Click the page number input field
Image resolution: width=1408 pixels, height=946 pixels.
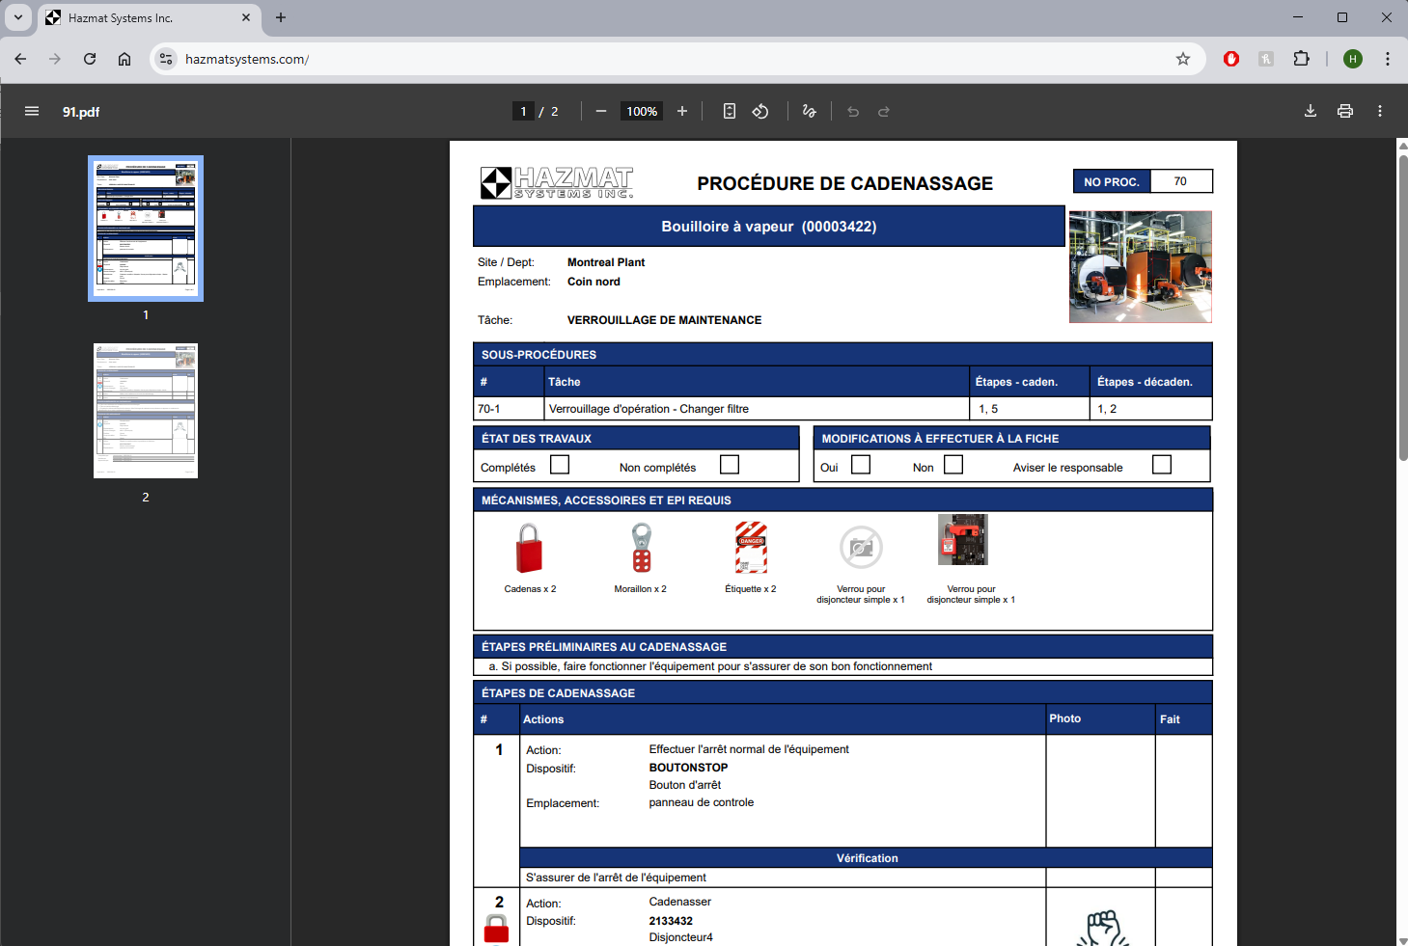(523, 111)
